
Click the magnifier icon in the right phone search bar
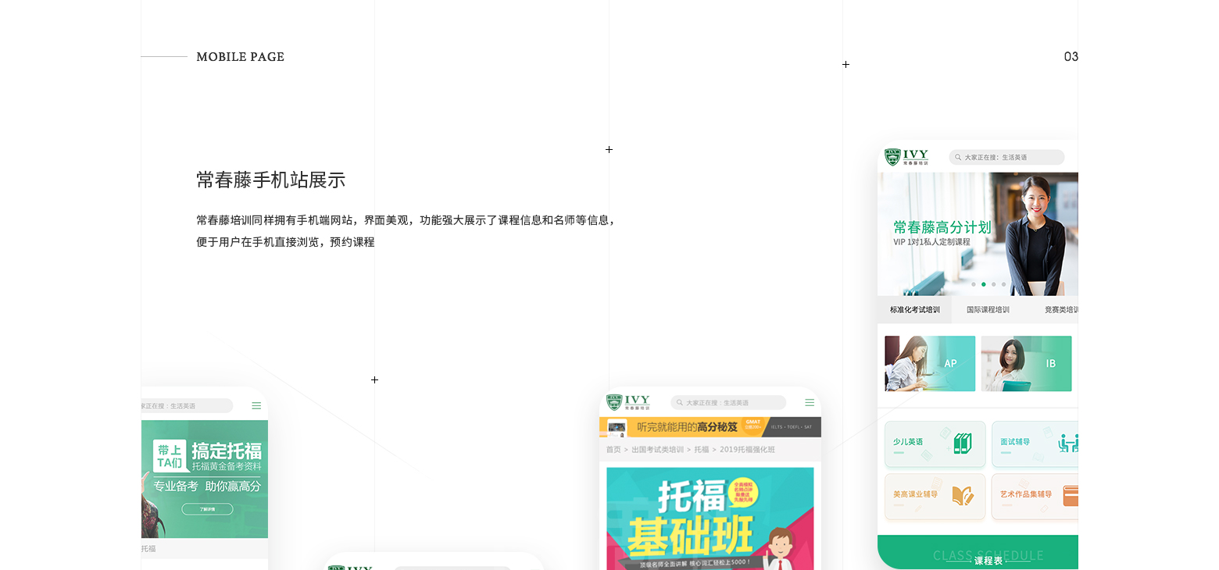point(958,157)
